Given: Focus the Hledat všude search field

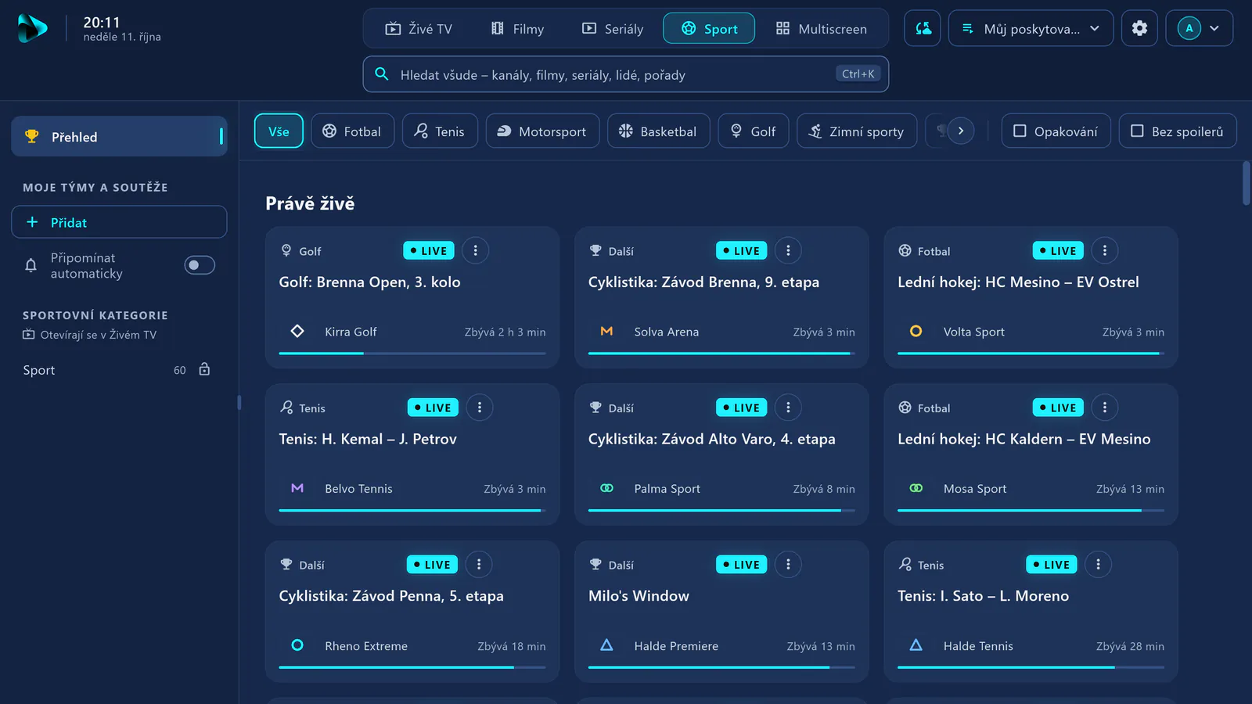Looking at the screenshot, I should tap(625, 74).
